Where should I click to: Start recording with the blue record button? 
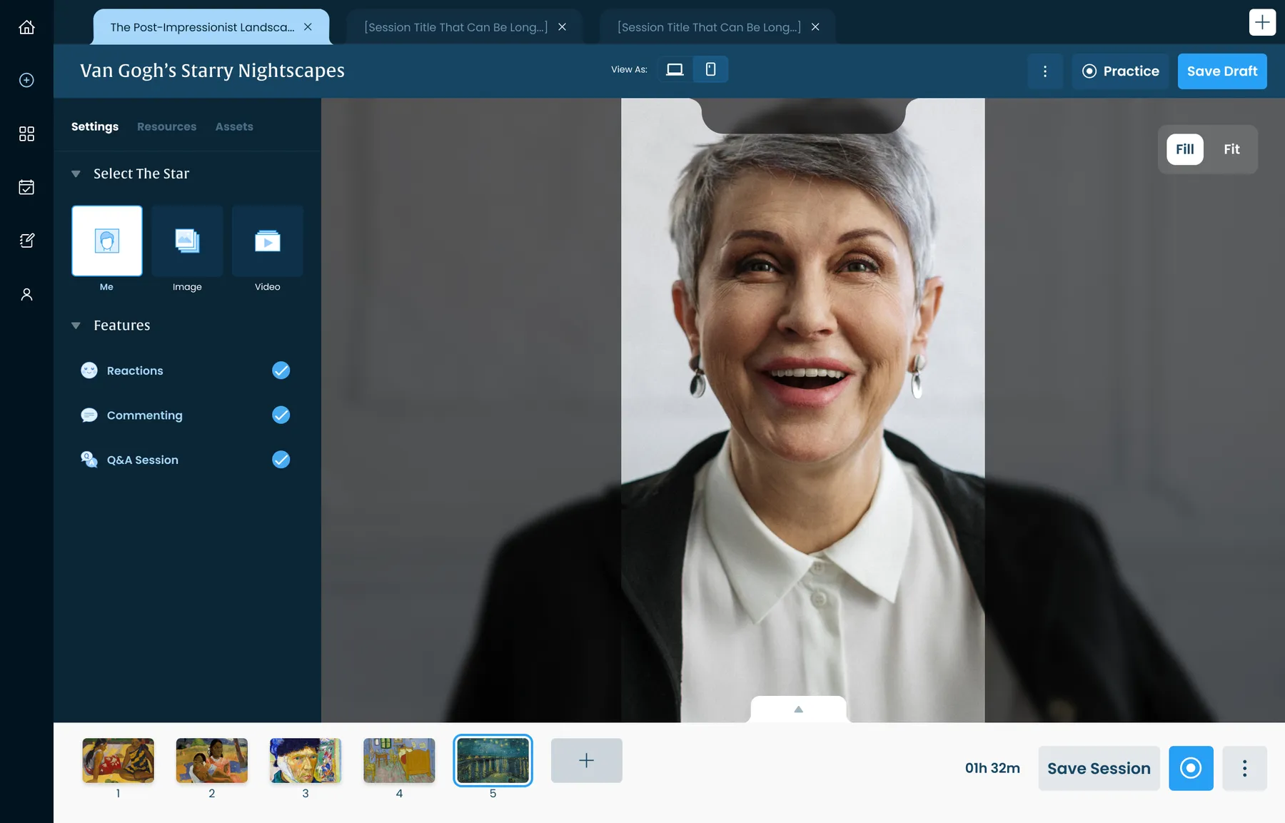tap(1191, 768)
